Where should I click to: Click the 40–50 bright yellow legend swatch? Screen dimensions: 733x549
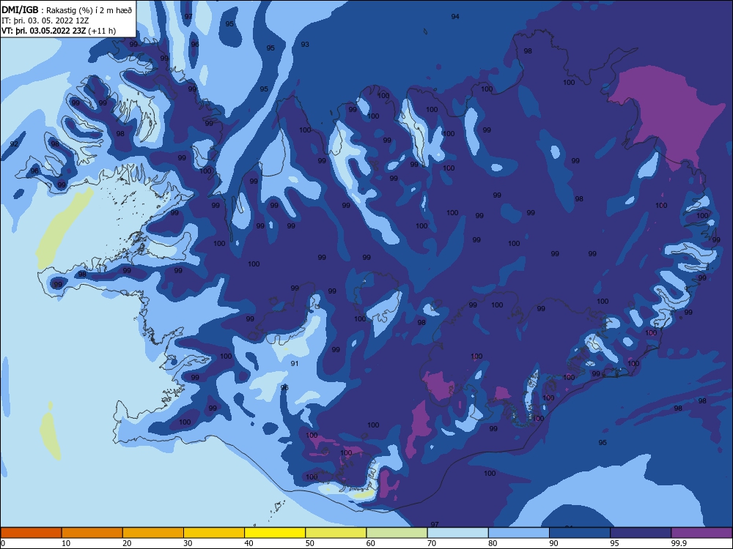[275, 533]
